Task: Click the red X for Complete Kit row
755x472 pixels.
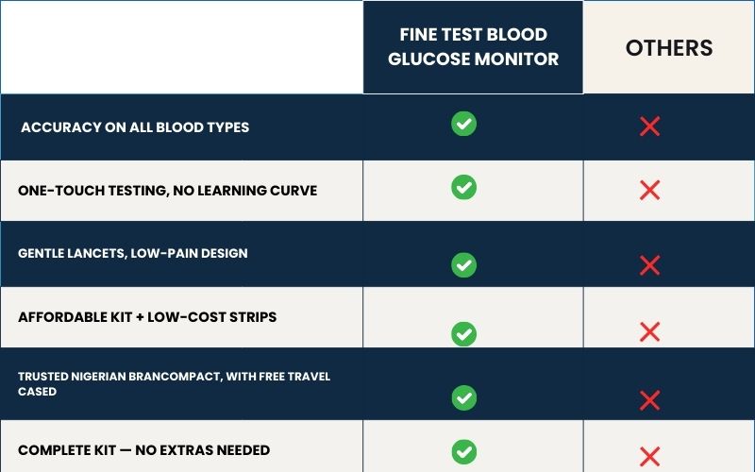Action: tap(649, 454)
